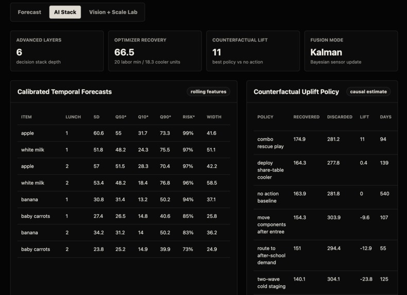Select the two-wave cold staging policy
407x295 pixels.
point(326,283)
